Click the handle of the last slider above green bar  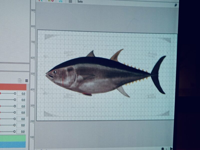(14, 131)
